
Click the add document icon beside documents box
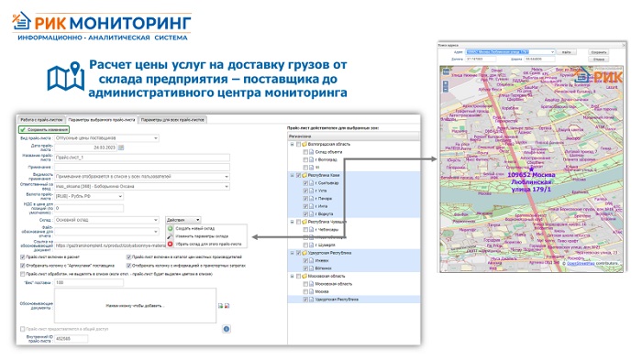click(221, 306)
